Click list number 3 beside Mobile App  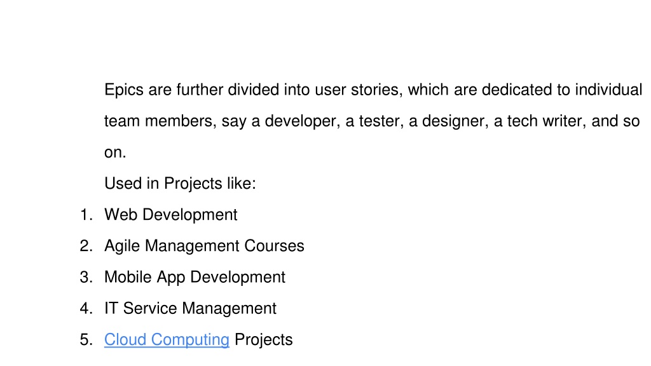[x=86, y=277]
